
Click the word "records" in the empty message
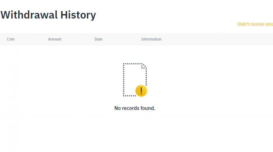pyautogui.click(x=130, y=108)
